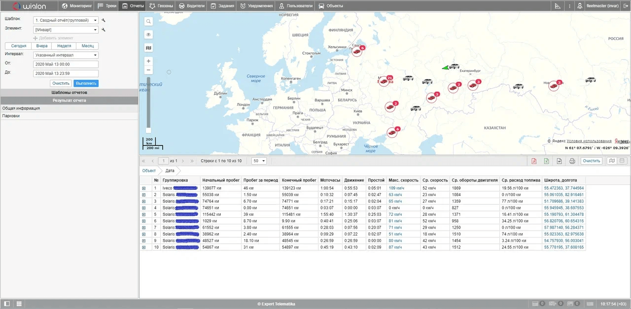
Task: Edit report template with wrench icon
Action: coord(104,20)
